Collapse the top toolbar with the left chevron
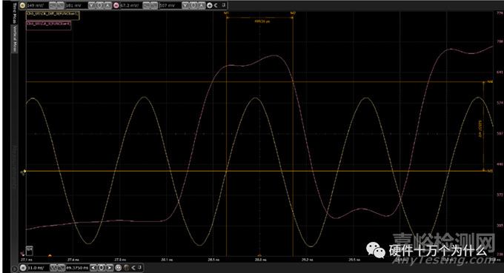The width and height of the screenshot is (504, 273). pos(216,5)
